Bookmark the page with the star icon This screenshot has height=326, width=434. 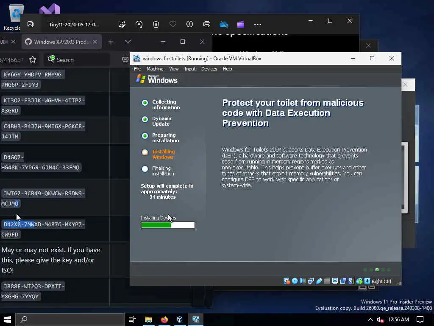point(33,59)
